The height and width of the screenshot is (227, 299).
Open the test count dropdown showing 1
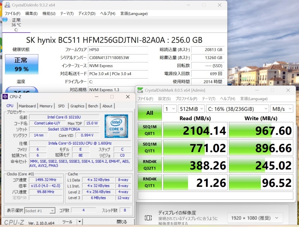tap(170, 109)
